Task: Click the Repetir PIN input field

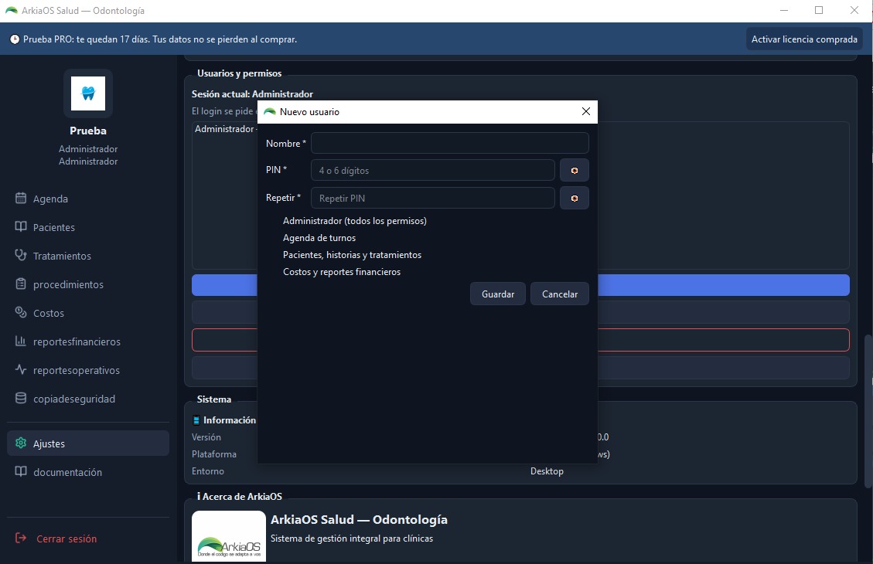Action: click(432, 198)
